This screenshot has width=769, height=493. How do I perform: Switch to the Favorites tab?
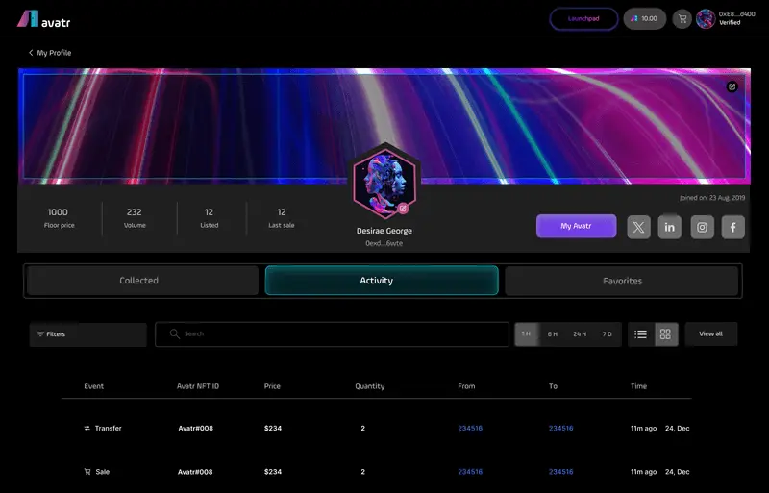622,281
